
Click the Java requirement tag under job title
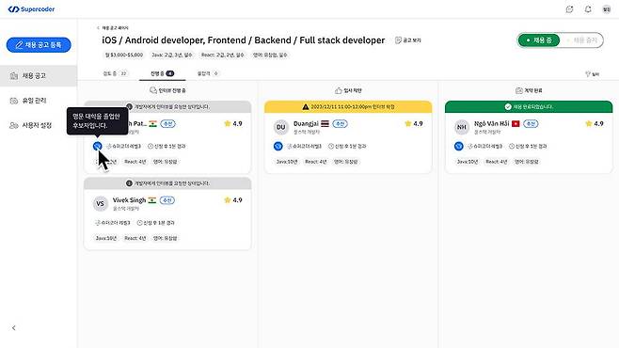(x=172, y=55)
